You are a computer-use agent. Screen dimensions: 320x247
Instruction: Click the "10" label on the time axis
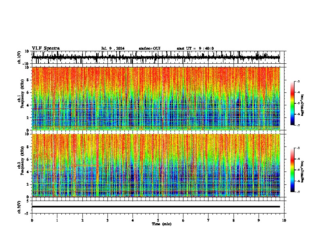(284, 220)
